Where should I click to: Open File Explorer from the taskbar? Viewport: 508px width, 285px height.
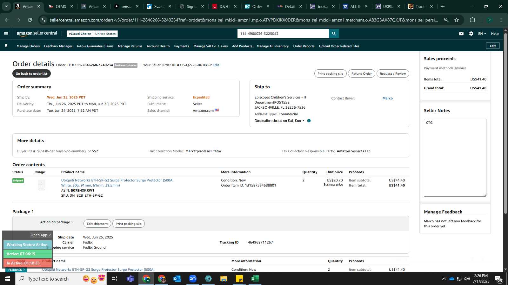[224, 279]
